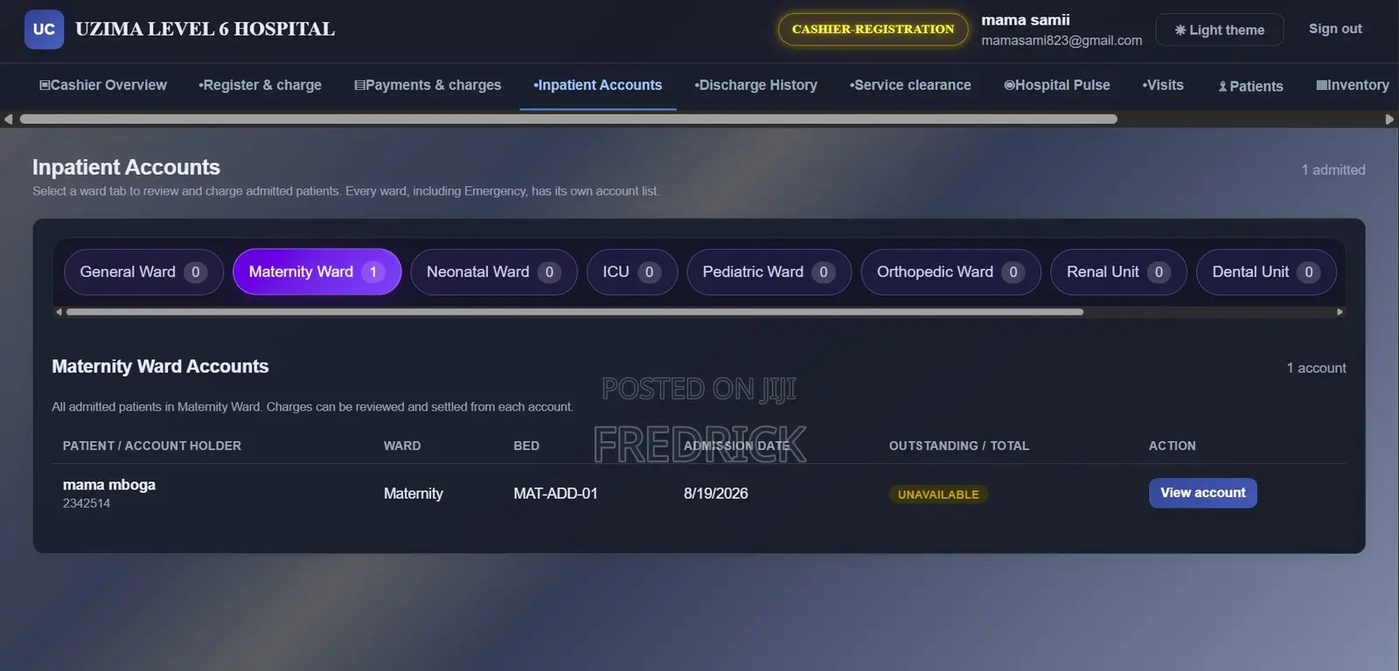The width and height of the screenshot is (1399, 671).
Task: Switch to Service clearance tab
Action: 910,85
